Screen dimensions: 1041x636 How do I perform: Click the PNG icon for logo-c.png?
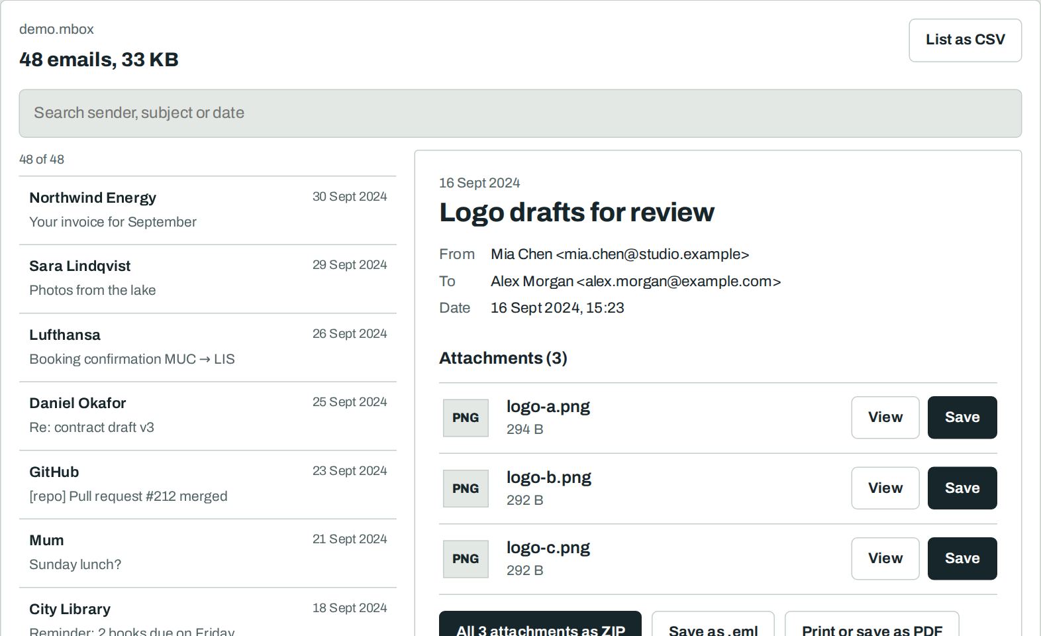466,558
